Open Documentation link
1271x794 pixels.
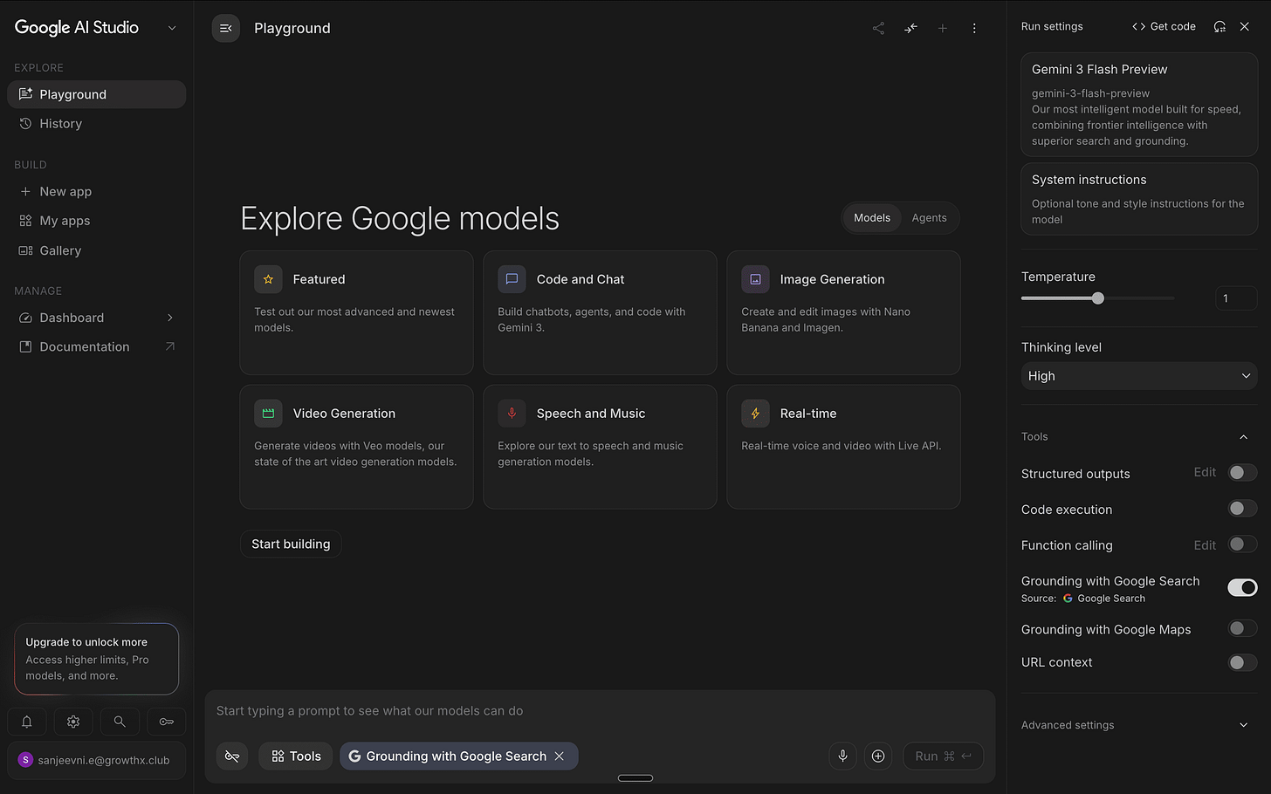click(96, 347)
